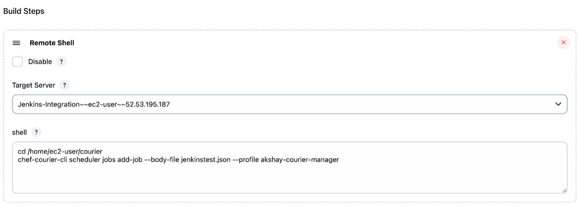The image size is (579, 206).
Task: Open help for Target Server
Action: point(64,85)
